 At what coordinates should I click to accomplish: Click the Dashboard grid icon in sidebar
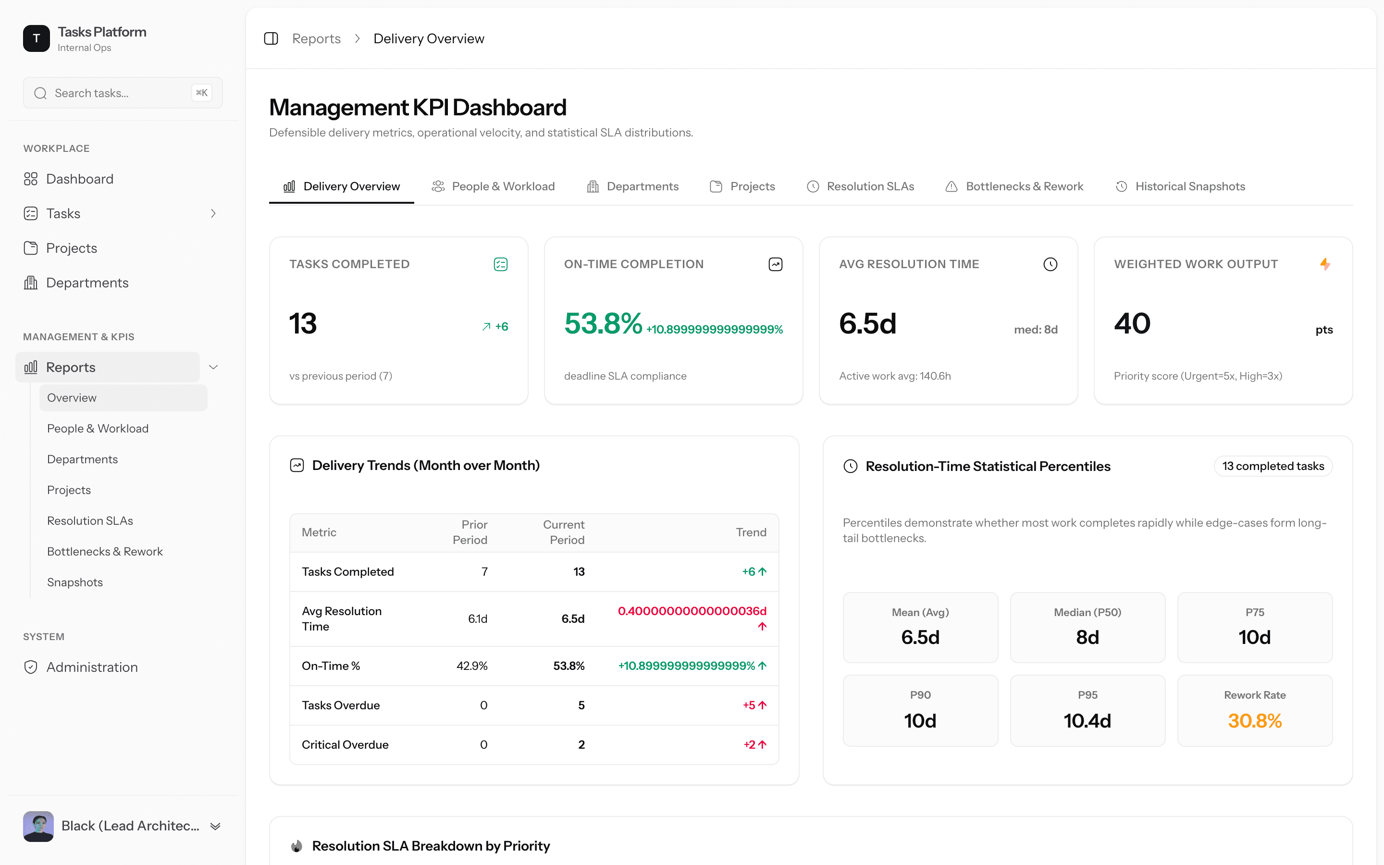click(x=31, y=179)
